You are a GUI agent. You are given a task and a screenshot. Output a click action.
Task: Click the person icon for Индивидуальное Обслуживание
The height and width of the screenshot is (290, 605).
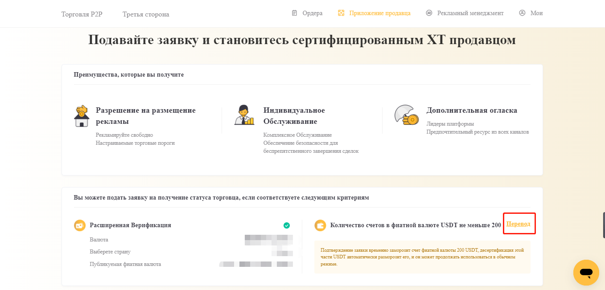(x=244, y=115)
